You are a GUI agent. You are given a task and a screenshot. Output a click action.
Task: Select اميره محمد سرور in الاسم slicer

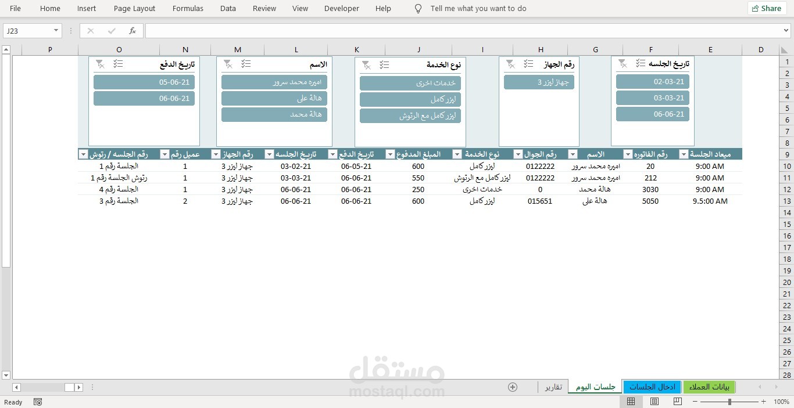click(x=274, y=82)
